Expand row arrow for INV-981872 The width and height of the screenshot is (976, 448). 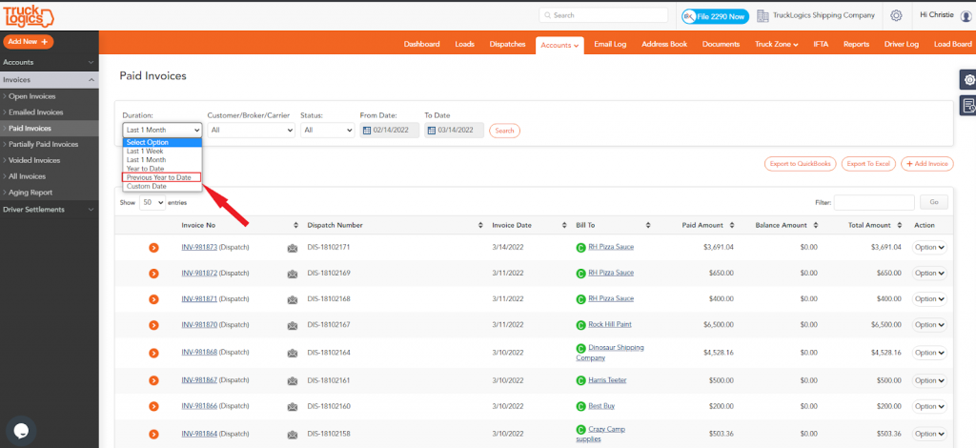153,274
